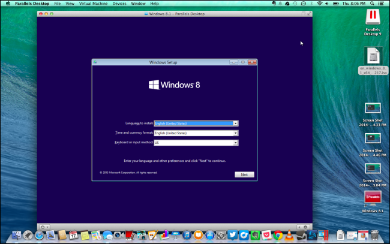Open the Window menu

[138, 4]
